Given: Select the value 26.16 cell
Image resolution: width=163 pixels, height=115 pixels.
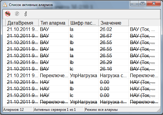Looking at the screenshot, I should pyautogui.click(x=114, y=69).
